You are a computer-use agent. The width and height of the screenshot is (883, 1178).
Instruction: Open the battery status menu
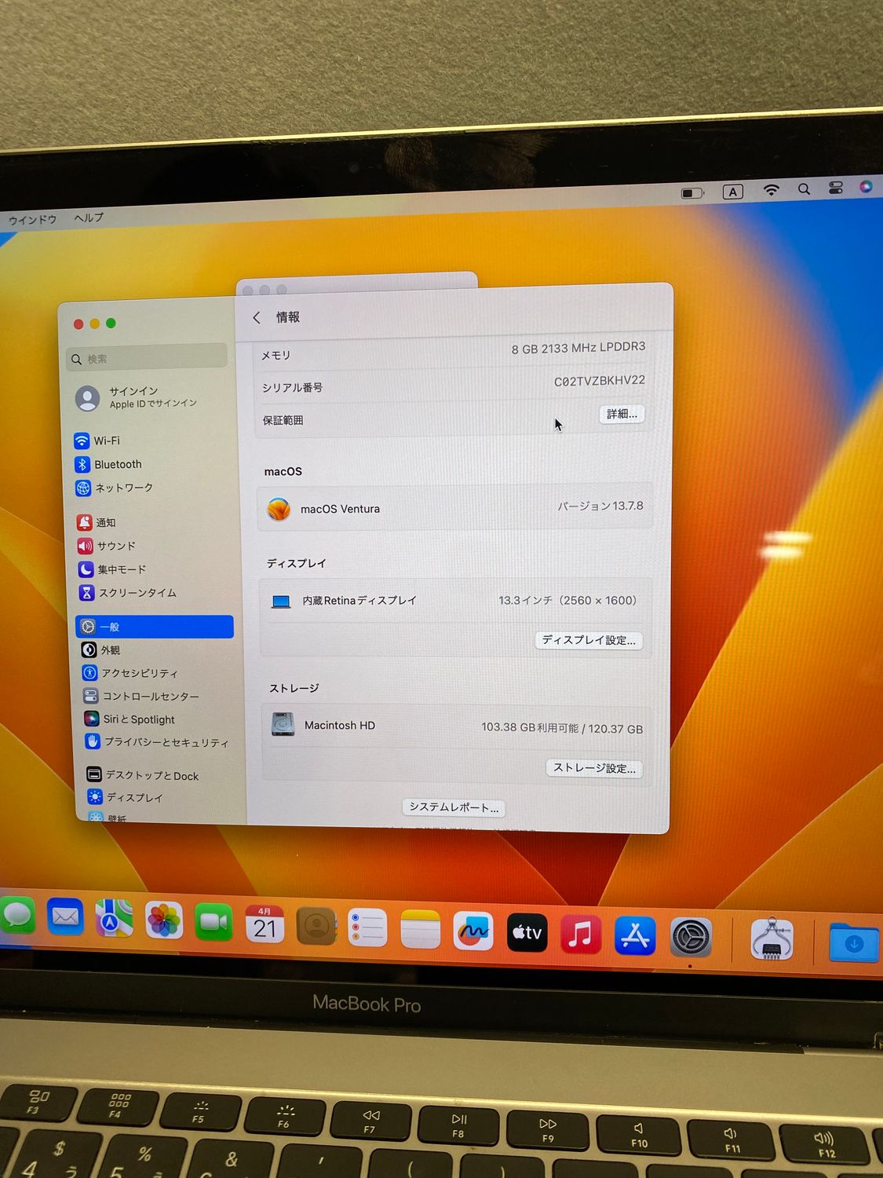(691, 193)
